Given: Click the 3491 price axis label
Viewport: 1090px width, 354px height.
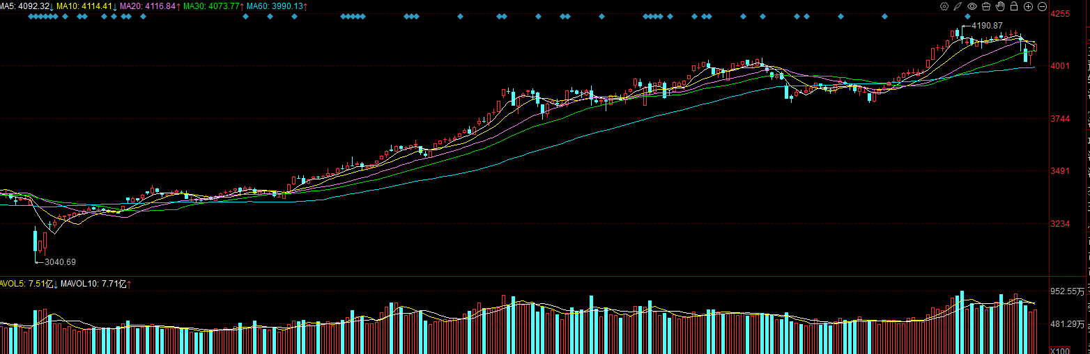Looking at the screenshot, I should (x=1060, y=171).
